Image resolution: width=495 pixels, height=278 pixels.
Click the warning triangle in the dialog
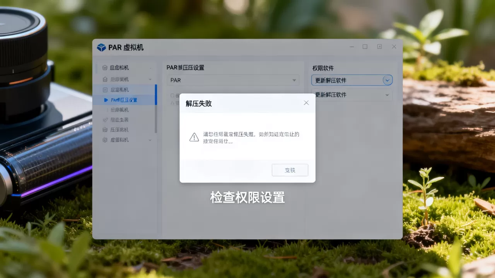click(x=194, y=137)
